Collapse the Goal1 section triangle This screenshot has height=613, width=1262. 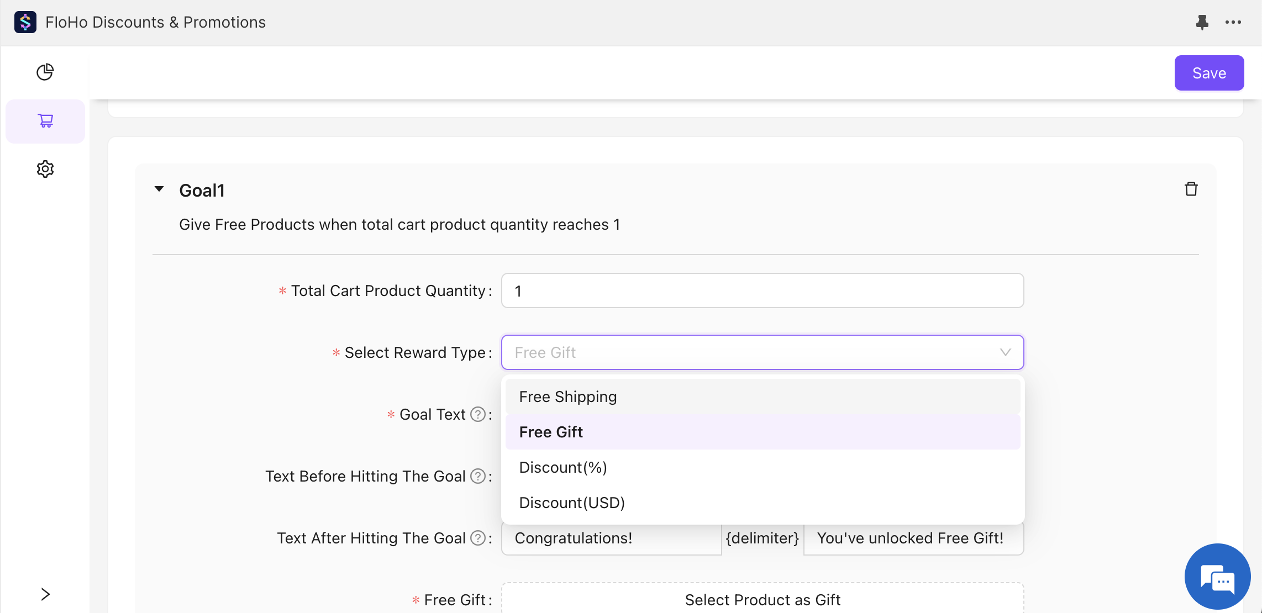coord(159,189)
